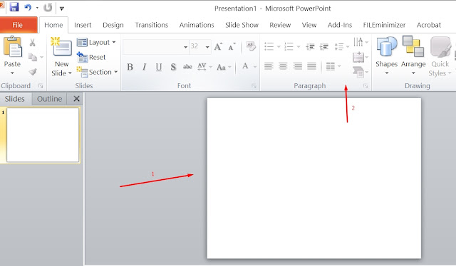Image resolution: width=456 pixels, height=266 pixels.
Task: Click the Redo icon in quick access toolbar
Action: [48, 7]
